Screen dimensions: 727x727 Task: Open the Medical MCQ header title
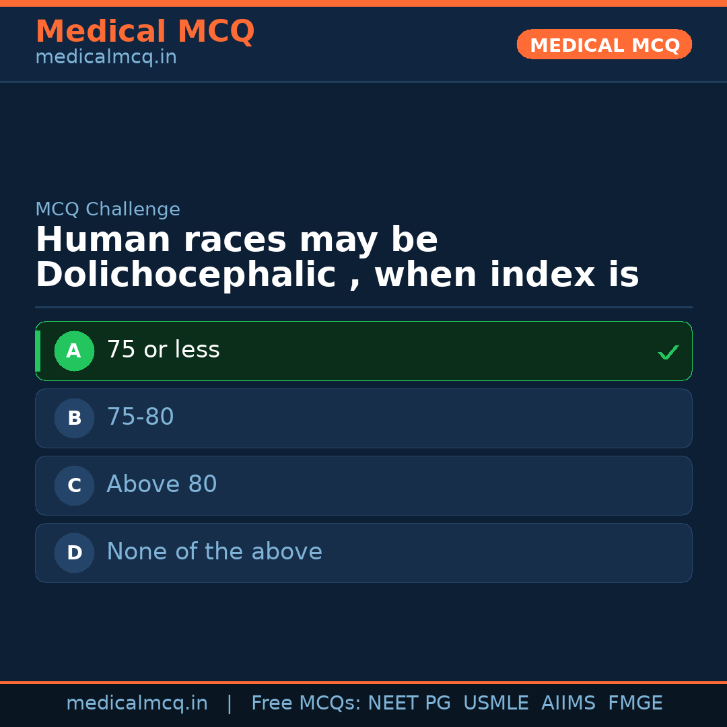click(145, 31)
